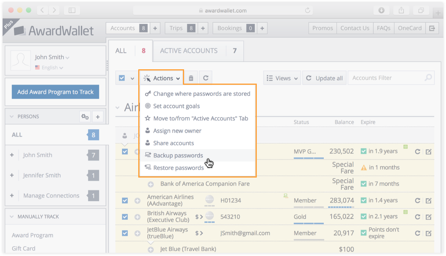
Task: Click the refresh icon beside the trash
Action: point(206,78)
